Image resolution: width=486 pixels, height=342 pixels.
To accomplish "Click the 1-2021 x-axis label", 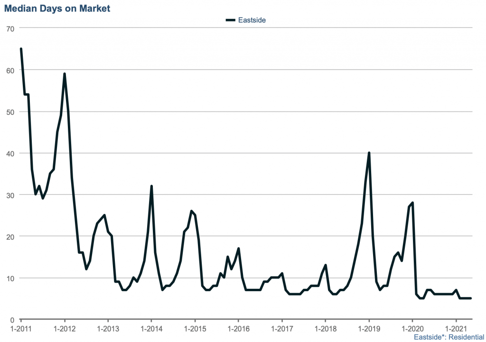I will click(456, 328).
